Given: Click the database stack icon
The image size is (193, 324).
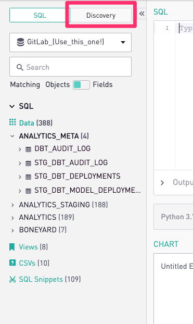Looking at the screenshot, I should click(20, 42).
